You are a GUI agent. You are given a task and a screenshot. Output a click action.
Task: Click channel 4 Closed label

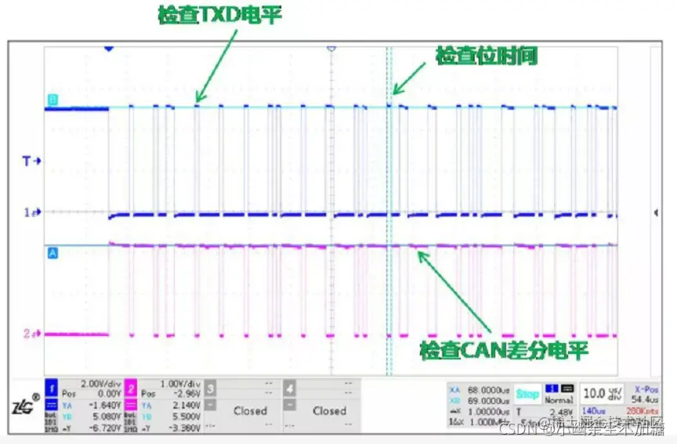click(329, 411)
